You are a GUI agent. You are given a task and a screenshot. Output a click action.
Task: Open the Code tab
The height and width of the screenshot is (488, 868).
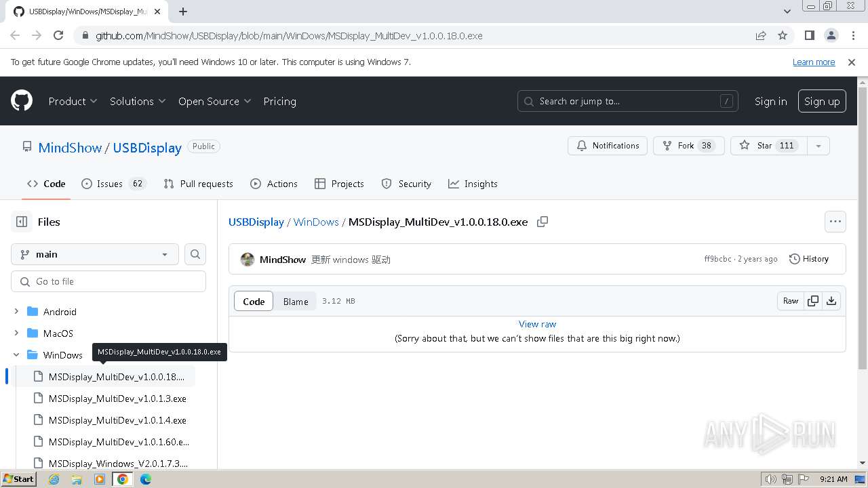click(x=46, y=184)
